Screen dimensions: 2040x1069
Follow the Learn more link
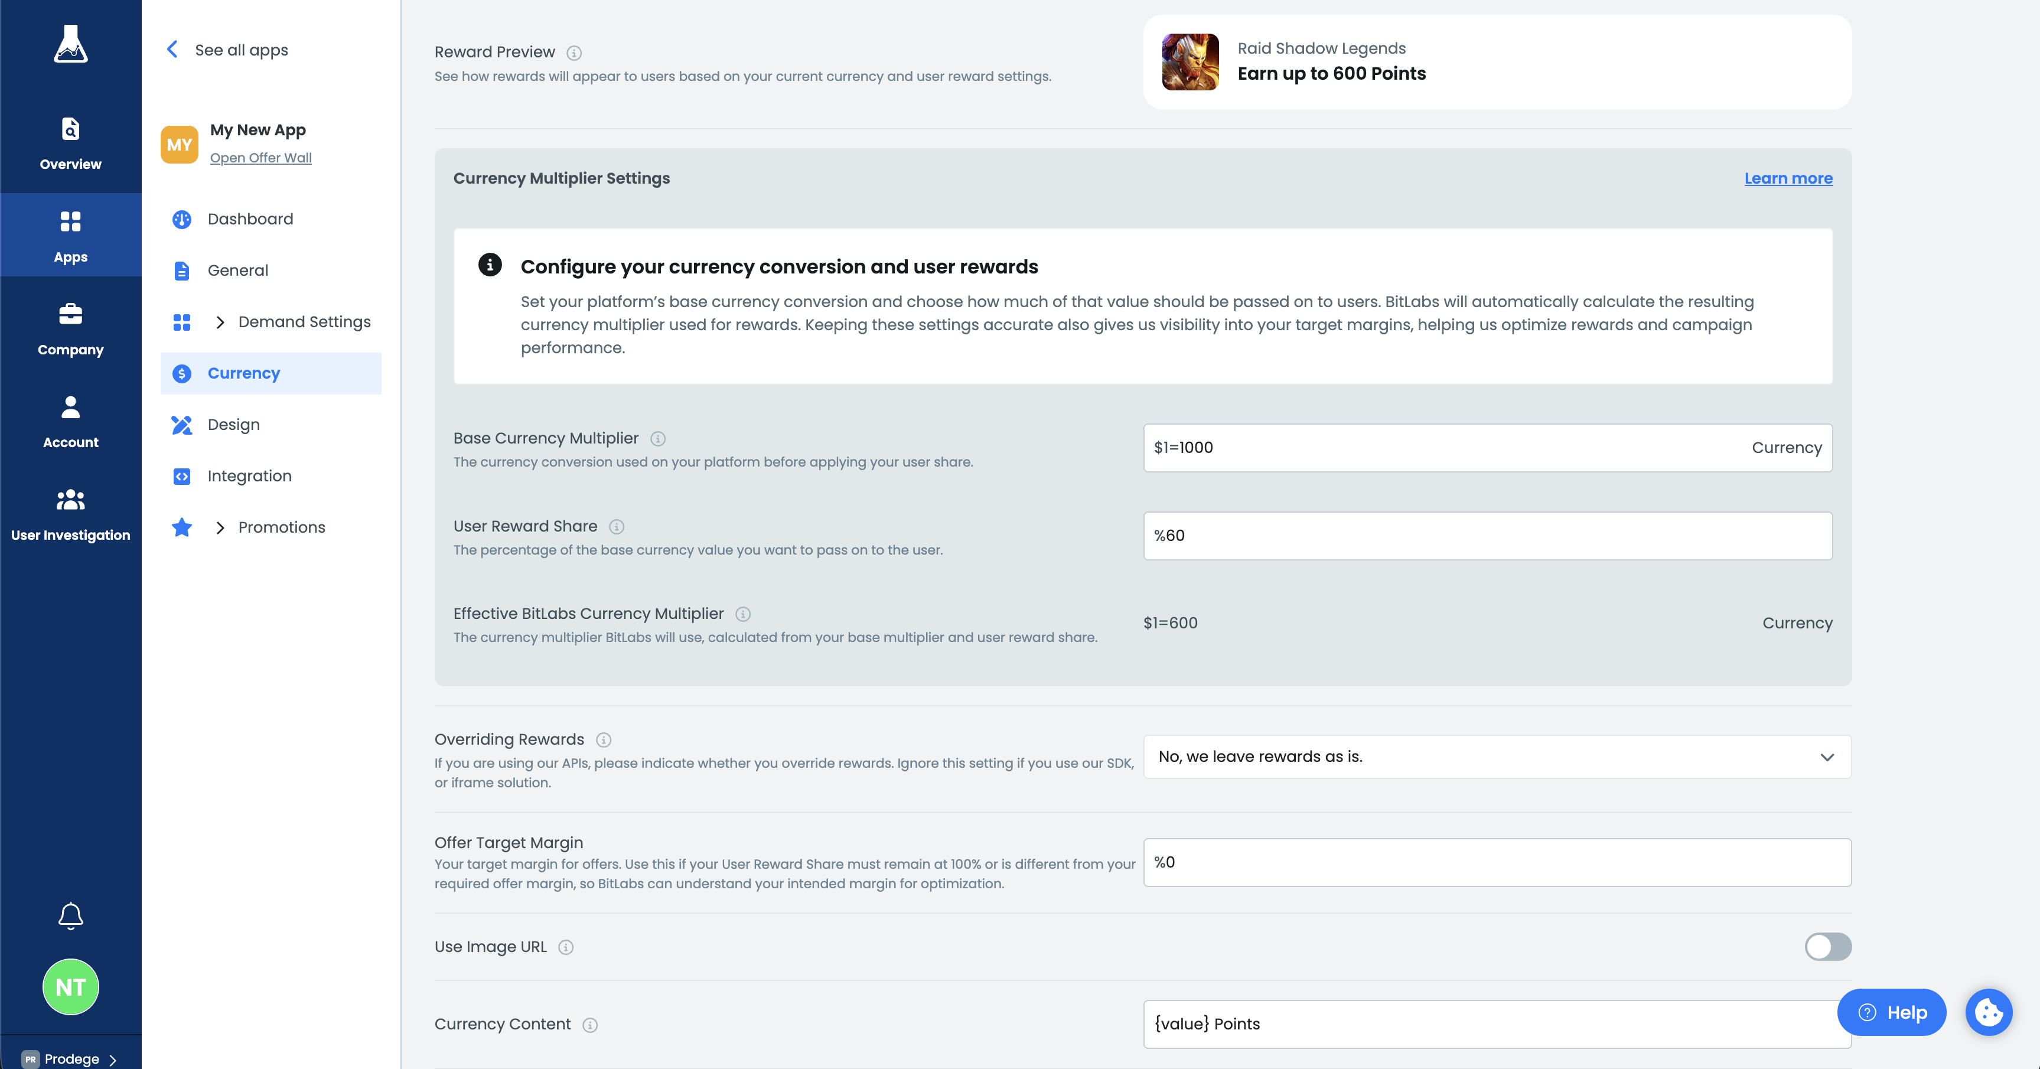1788,178
